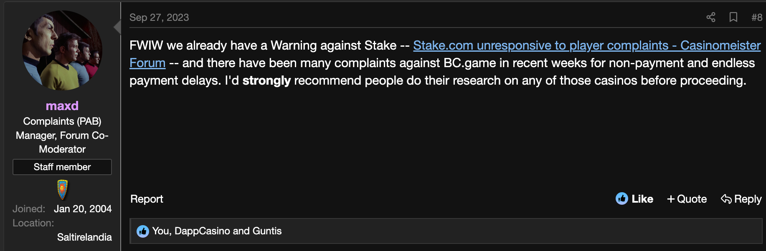The width and height of the screenshot is (766, 251).
Task: Click the blue thumbs-up Like icon
Action: tap(622, 198)
